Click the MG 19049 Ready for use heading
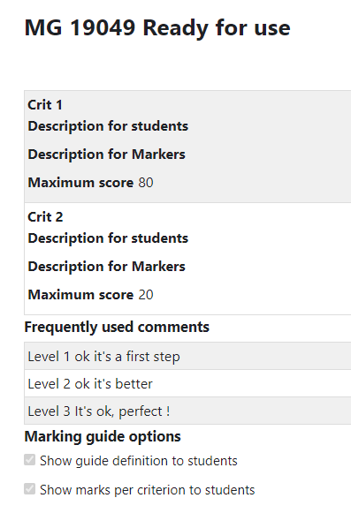351x513 pixels. (x=157, y=27)
